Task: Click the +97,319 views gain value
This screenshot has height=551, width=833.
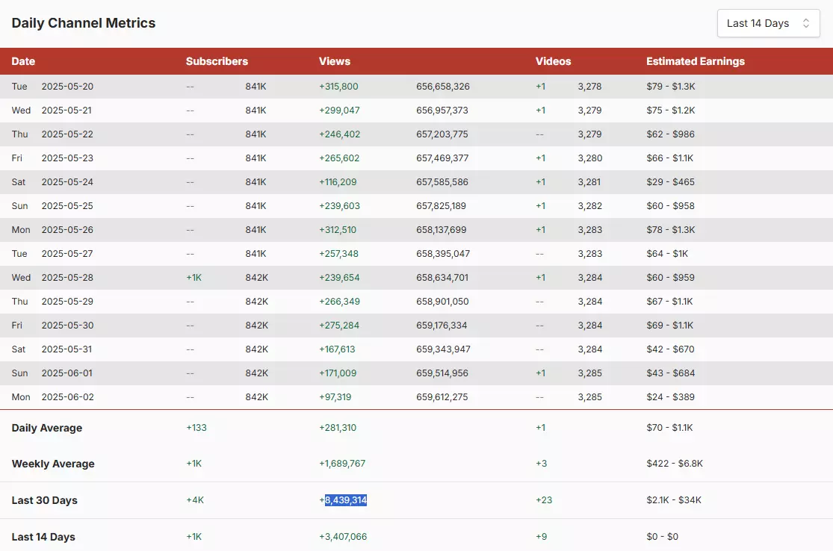Action: pyautogui.click(x=335, y=397)
